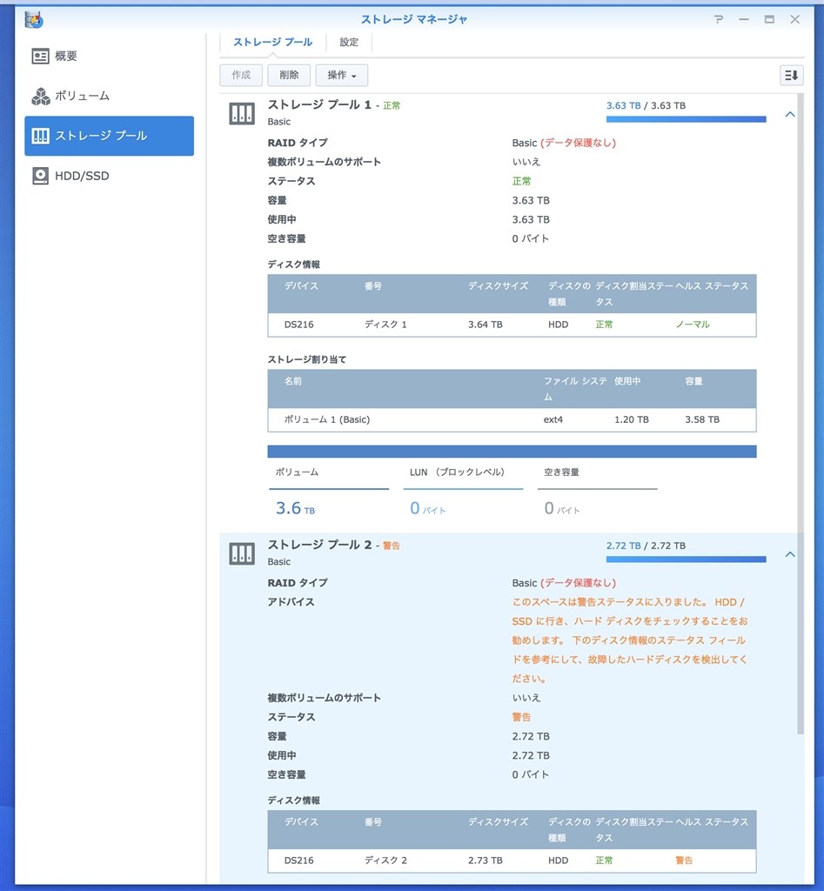Screen dimensions: 824x891
Task: Collapse ストレージ プール 2 with chevron
Action: [790, 554]
